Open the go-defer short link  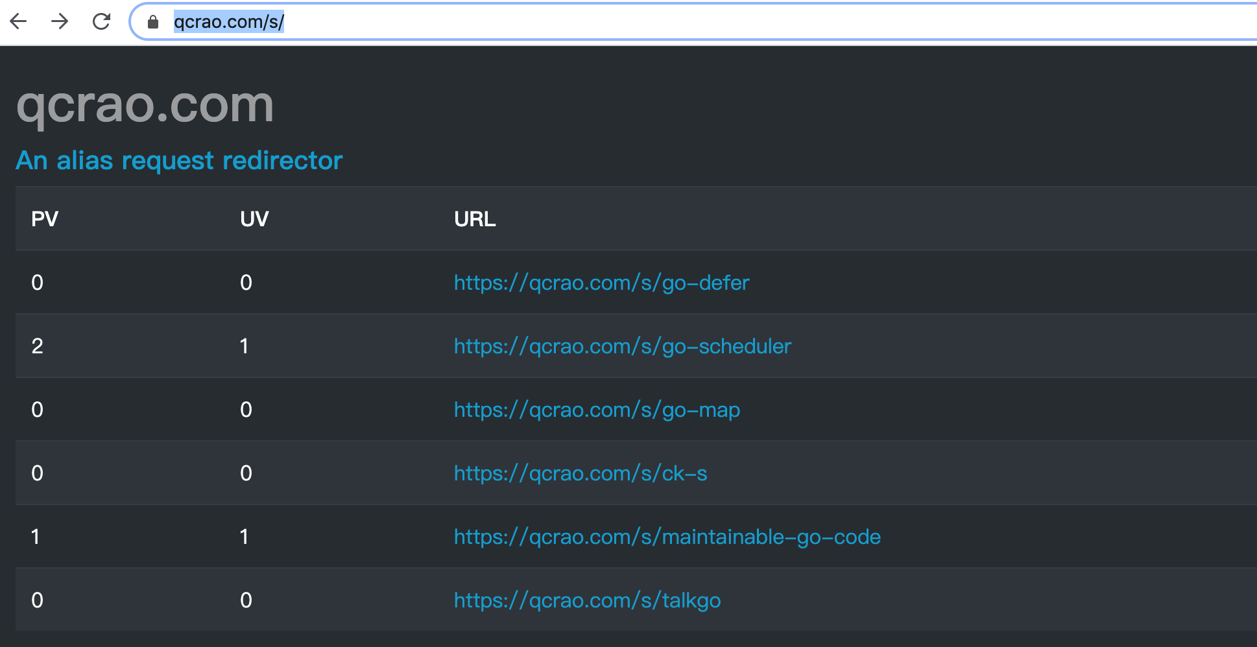(601, 283)
